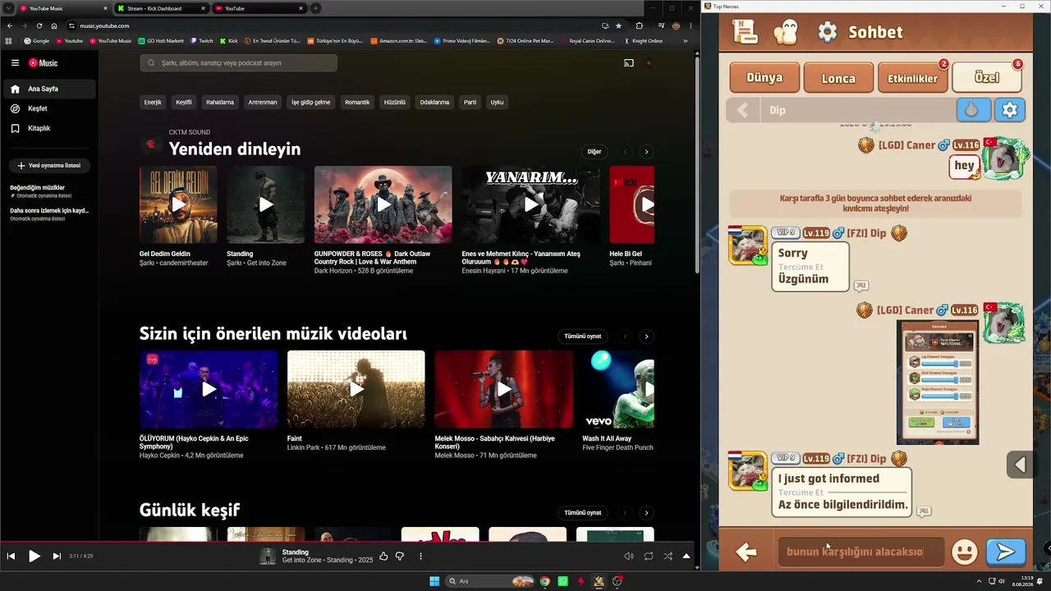Open the Lonca chat tab in Top Heroes

[838, 78]
